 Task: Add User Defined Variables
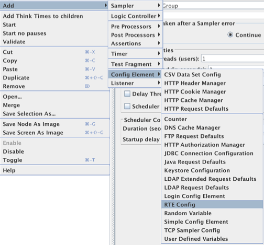212,239
